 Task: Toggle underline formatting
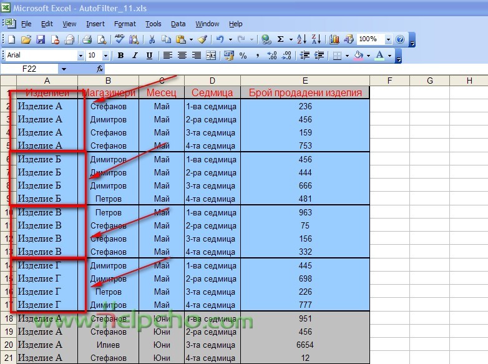149,56
